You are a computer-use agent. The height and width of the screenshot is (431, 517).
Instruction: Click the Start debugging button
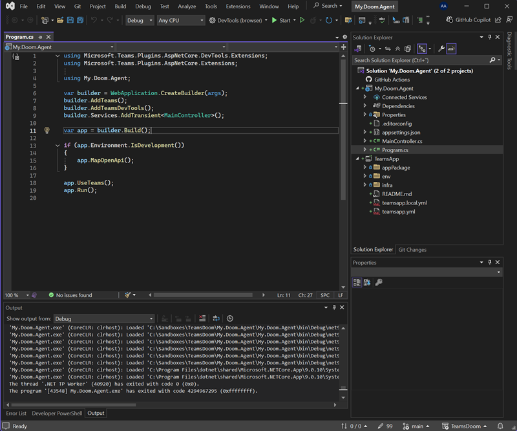(x=280, y=20)
